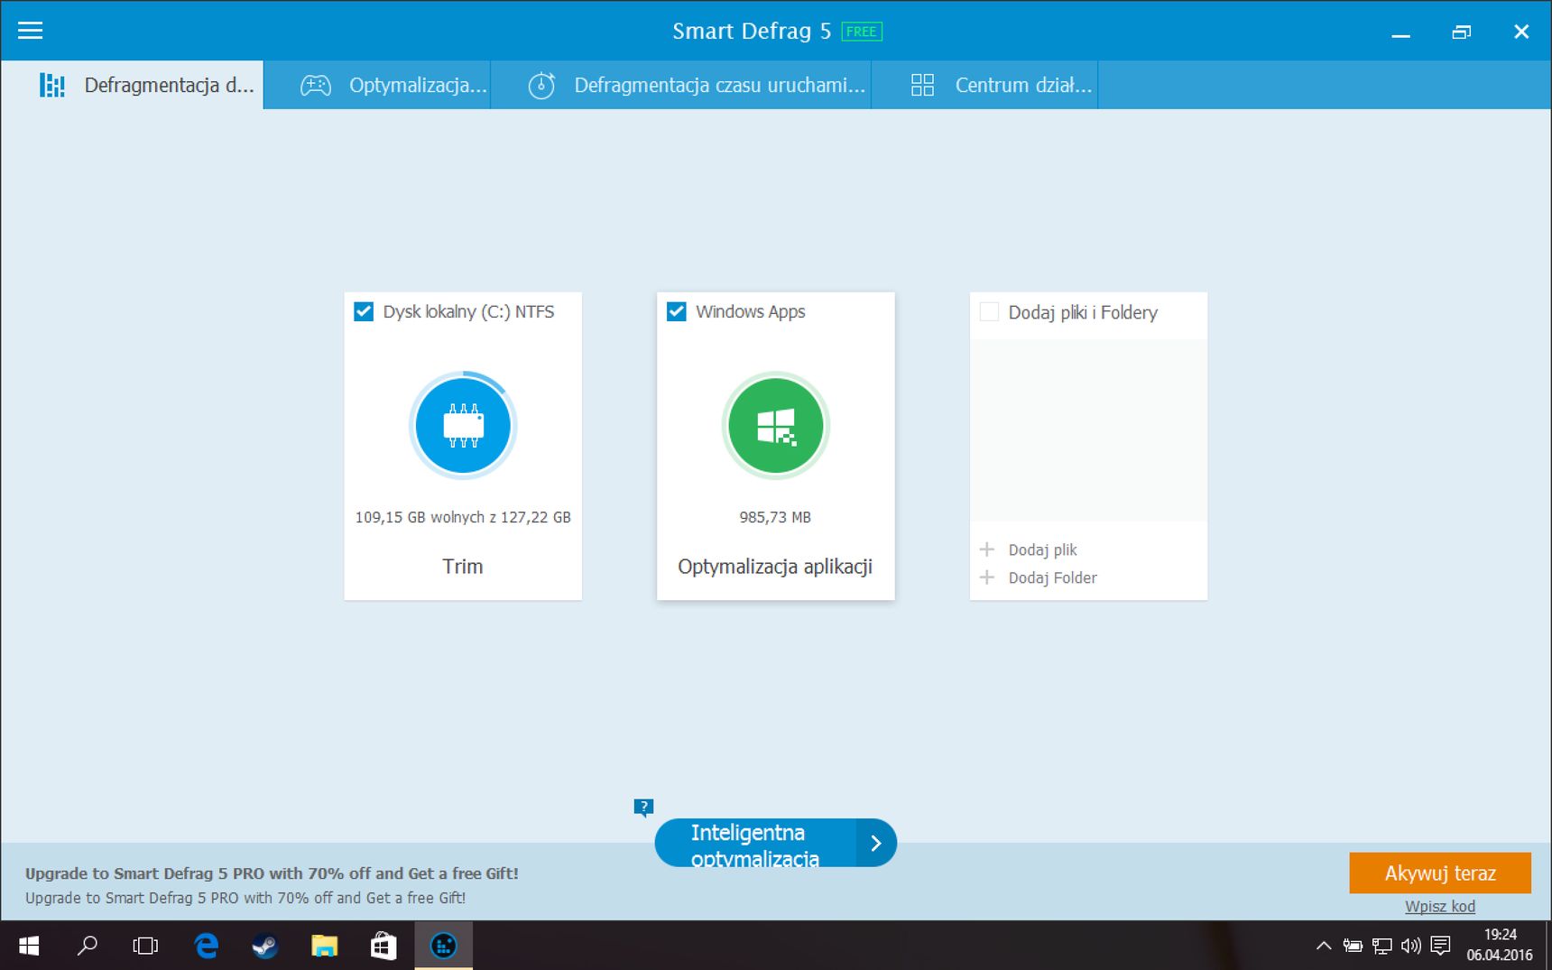Expand arrow beside Inteligentna optymalizacja button

[x=876, y=843]
